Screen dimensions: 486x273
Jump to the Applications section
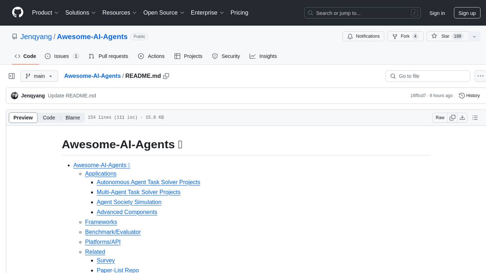[x=101, y=174]
